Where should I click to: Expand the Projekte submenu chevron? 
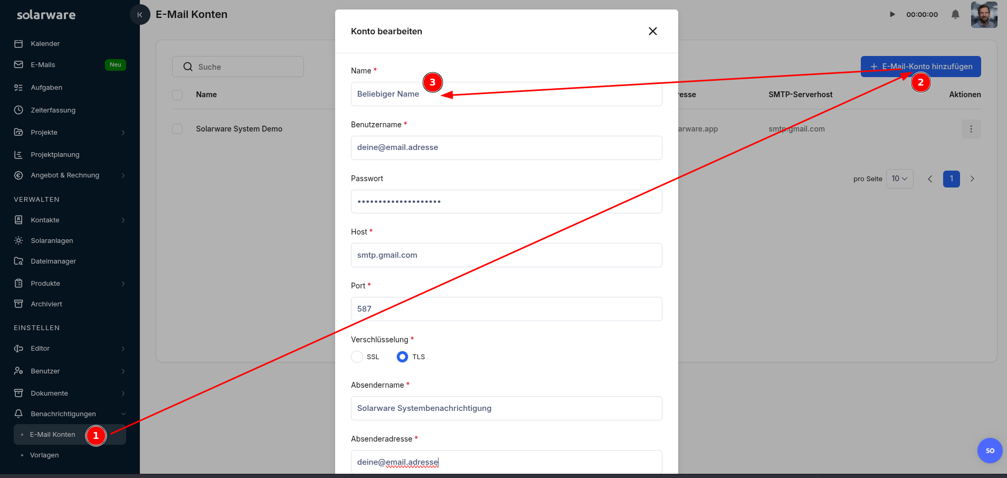[x=123, y=132]
